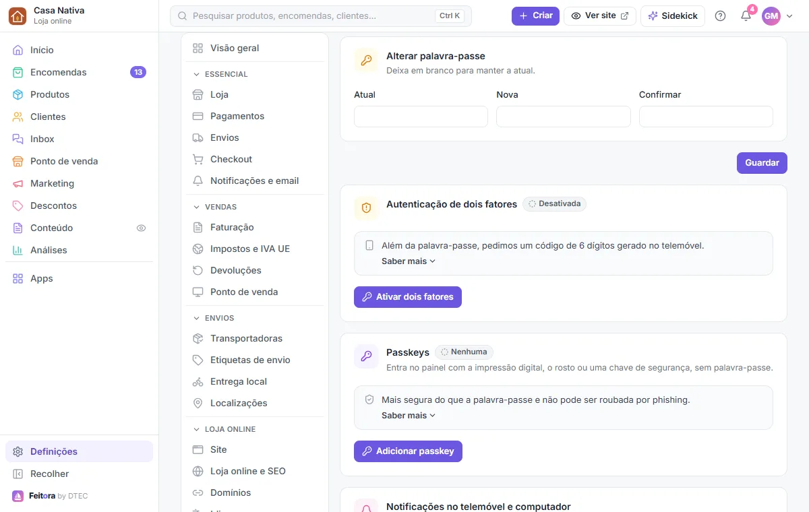The image size is (809, 512).
Task: Click the search field Pesquisar produtos
Action: coord(321,15)
